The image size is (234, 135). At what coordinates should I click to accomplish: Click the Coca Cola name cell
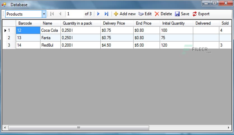pyautogui.click(x=50, y=30)
